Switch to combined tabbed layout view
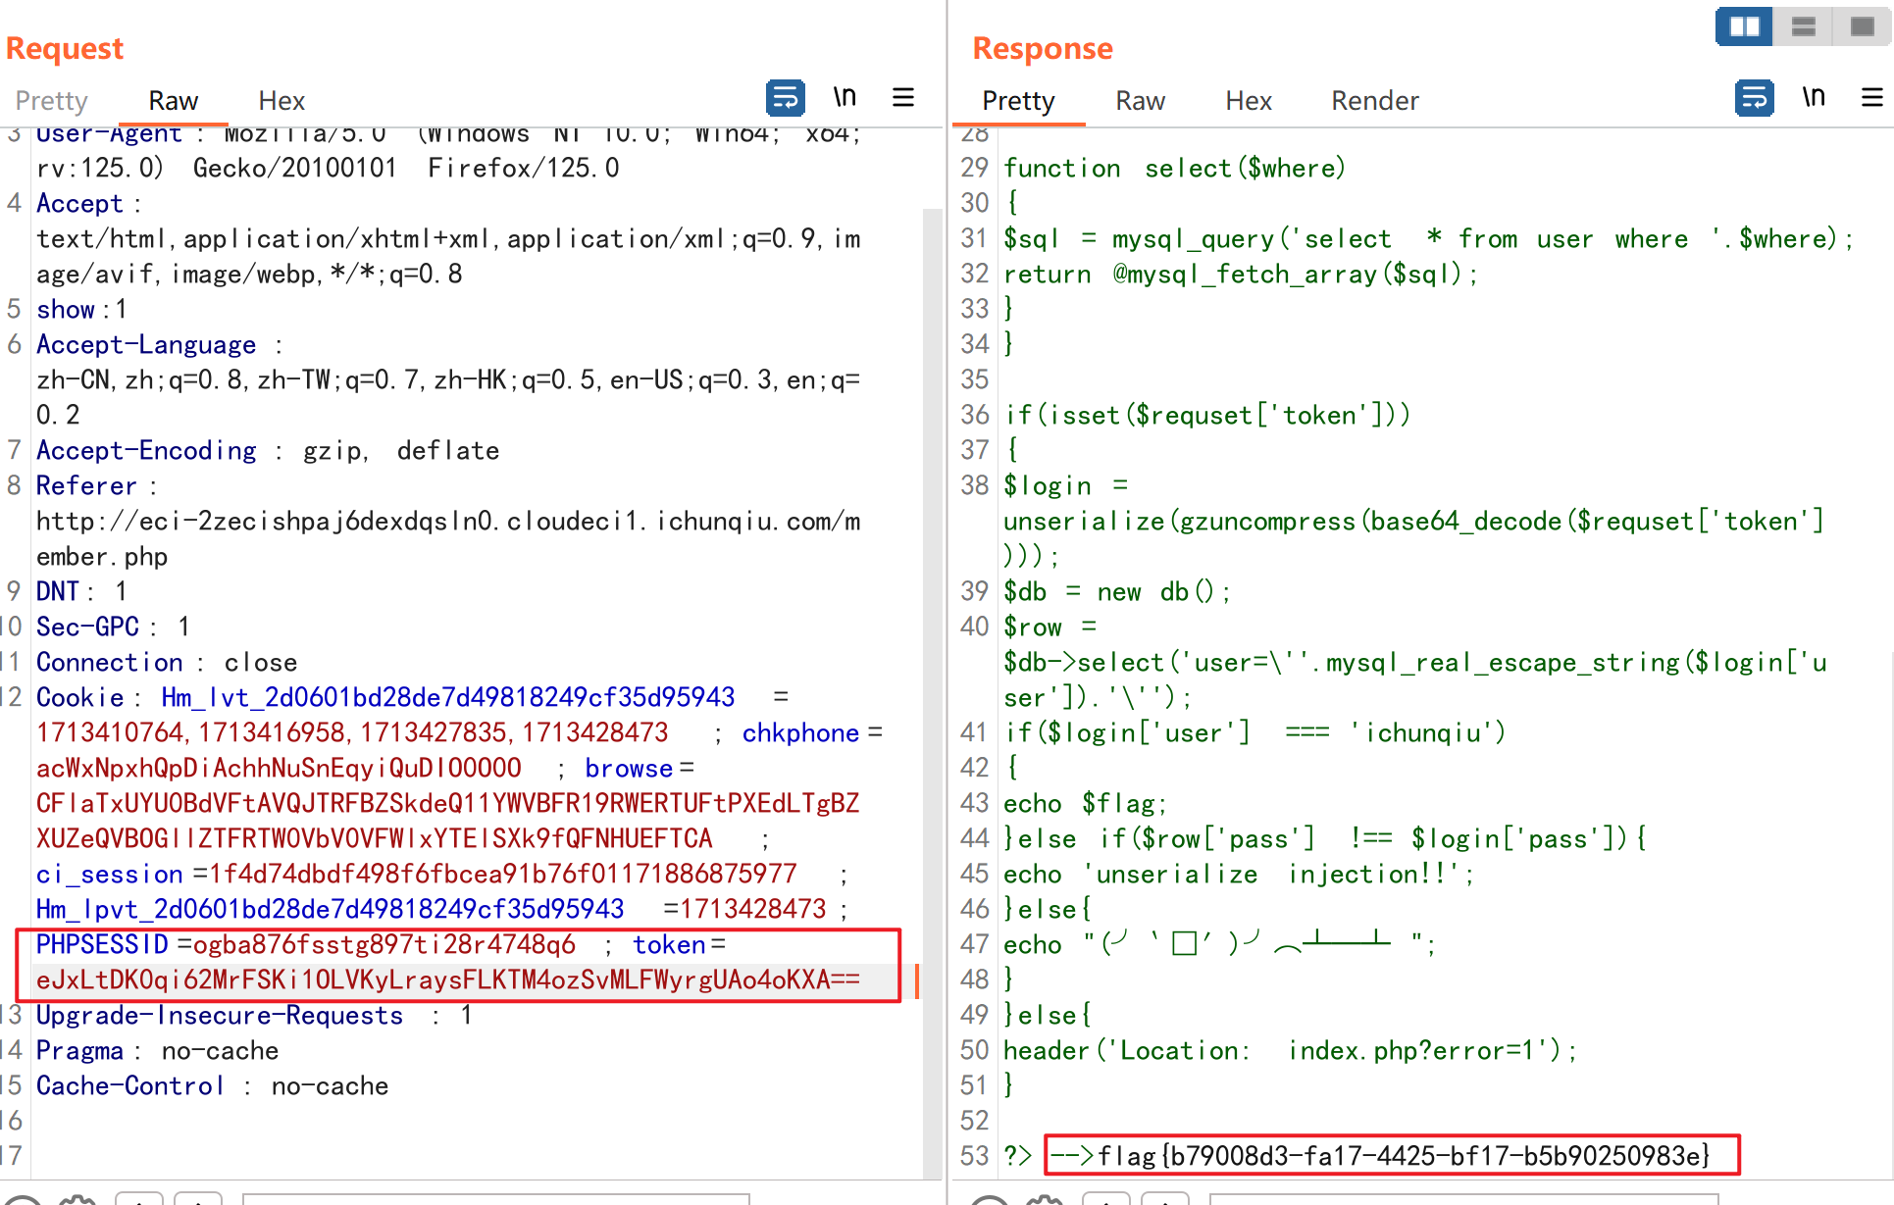 pyautogui.click(x=1862, y=26)
